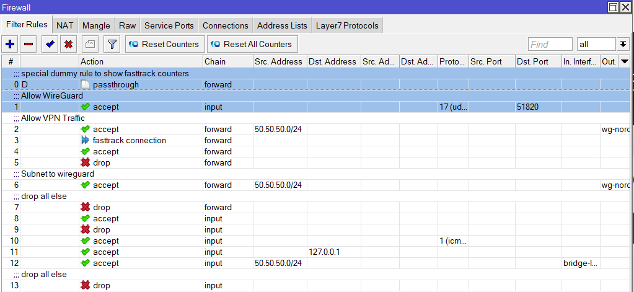The width and height of the screenshot is (634, 292).
Task: Open the column selector dropdown arrow in header
Action: [624, 61]
